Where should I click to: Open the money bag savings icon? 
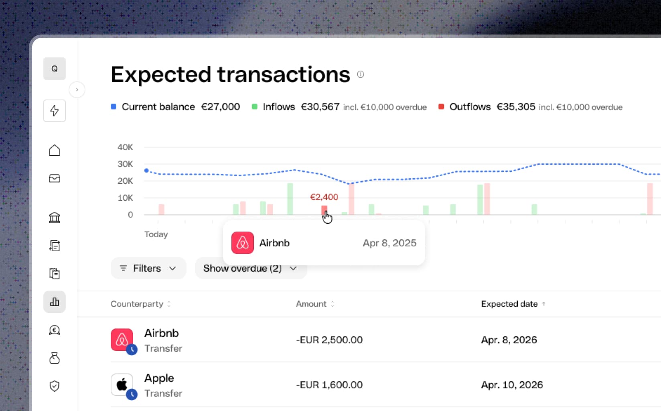[55, 358]
